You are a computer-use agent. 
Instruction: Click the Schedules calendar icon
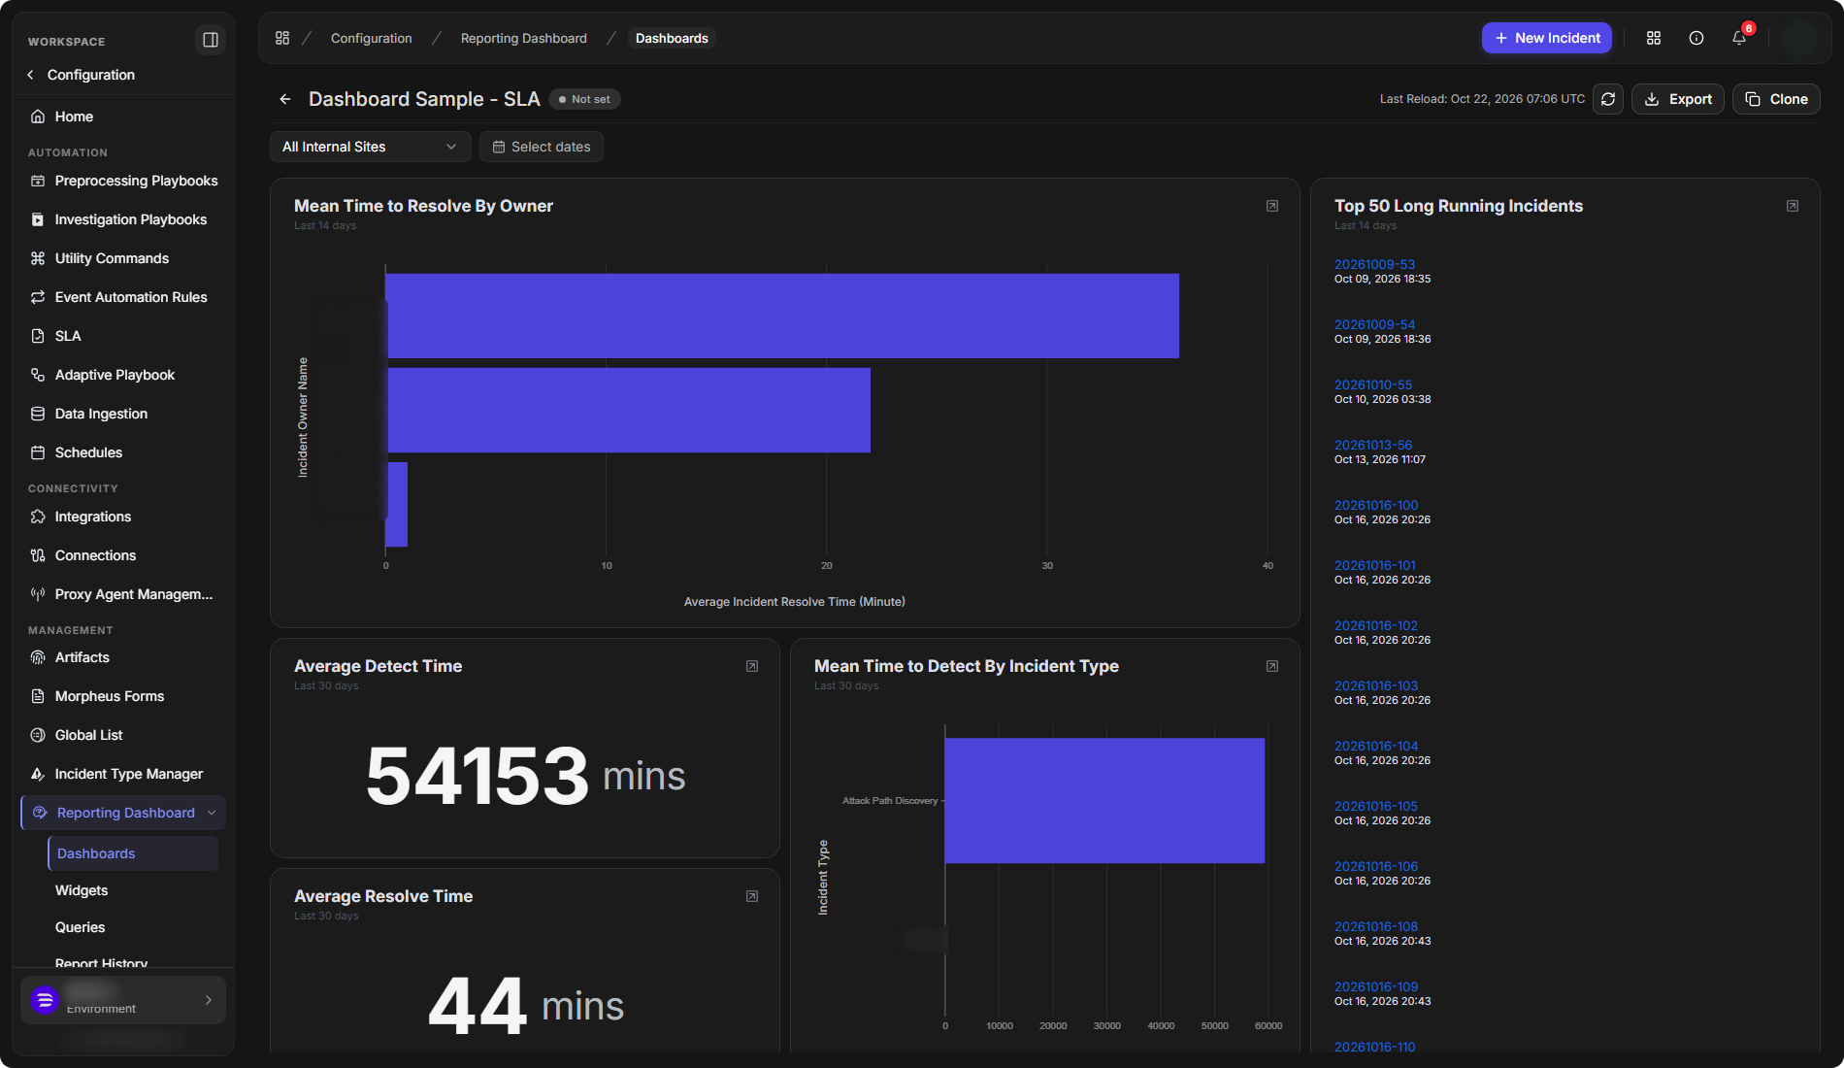38,452
